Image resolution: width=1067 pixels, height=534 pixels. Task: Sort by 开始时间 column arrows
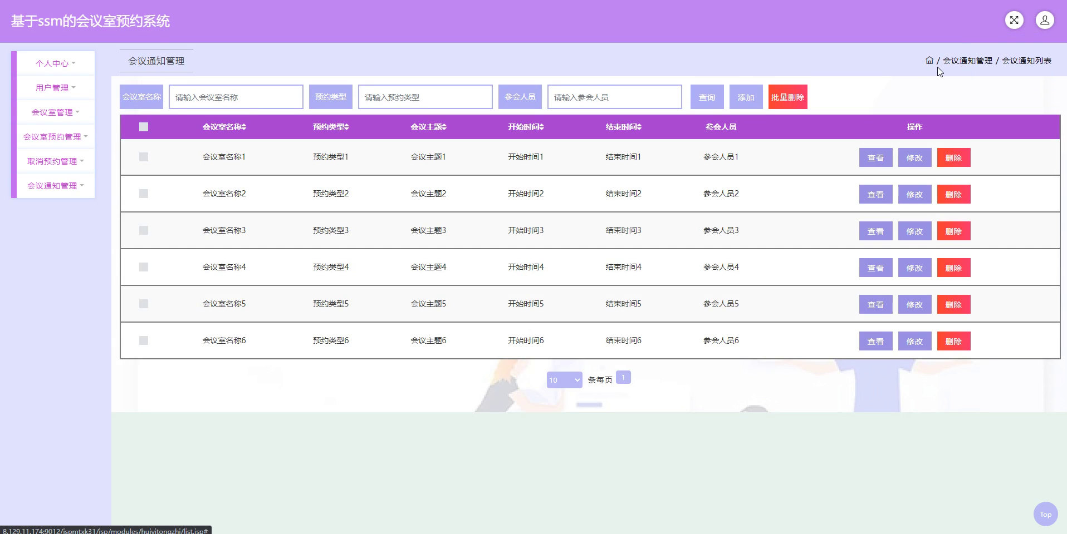(x=541, y=127)
